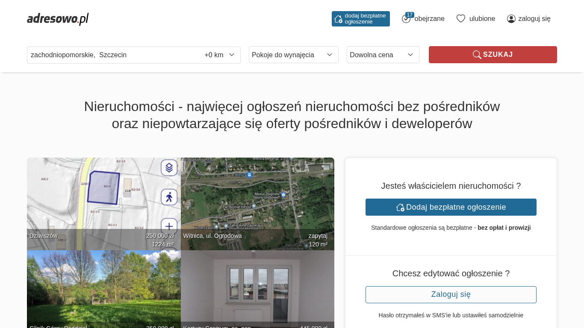
Task: Open the ulubione menu link
Action: click(482, 19)
